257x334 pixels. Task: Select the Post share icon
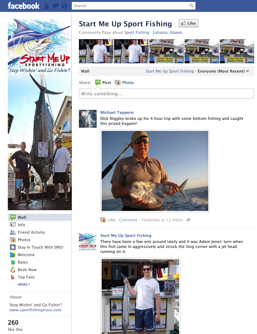pos(98,83)
